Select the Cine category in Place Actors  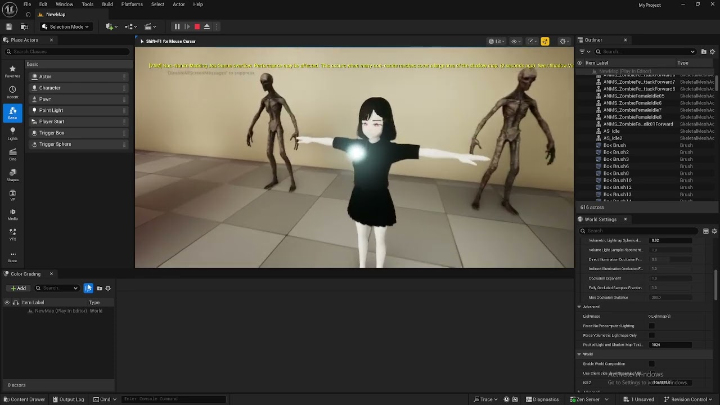coord(12,154)
